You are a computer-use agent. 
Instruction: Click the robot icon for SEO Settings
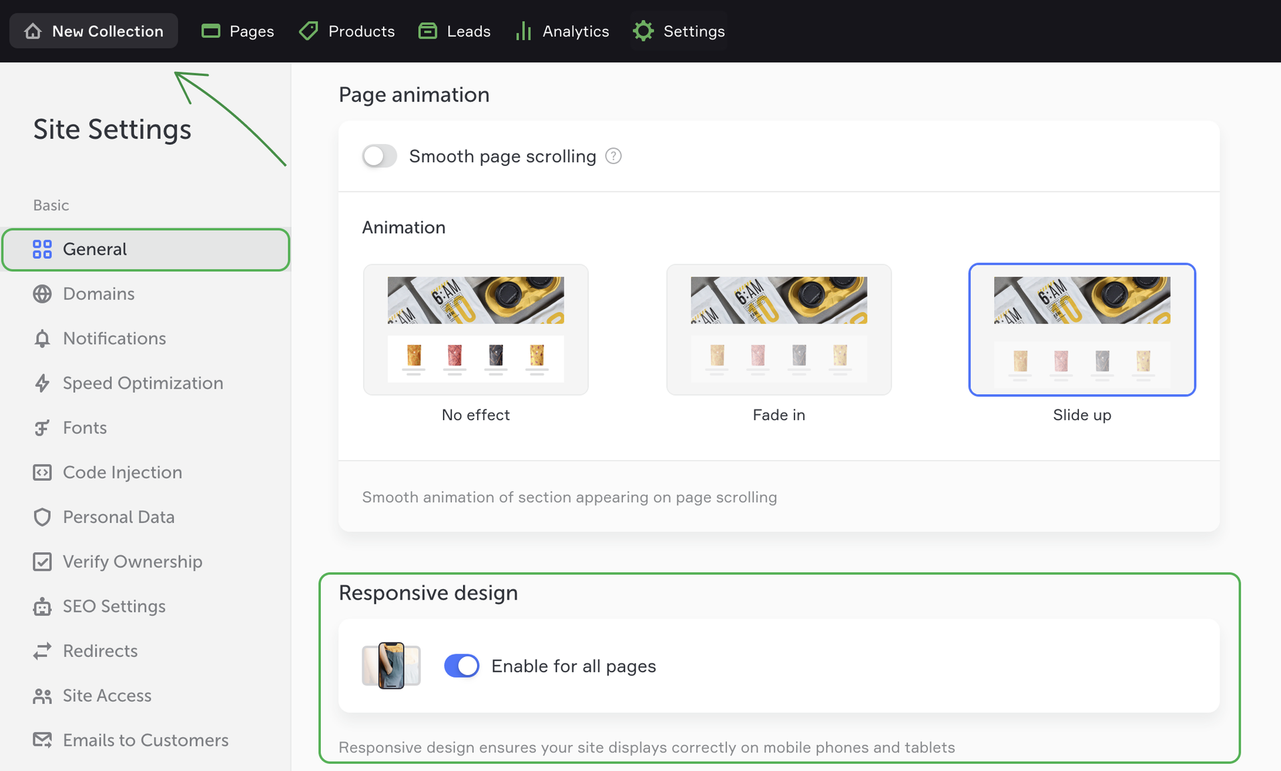[x=42, y=607]
